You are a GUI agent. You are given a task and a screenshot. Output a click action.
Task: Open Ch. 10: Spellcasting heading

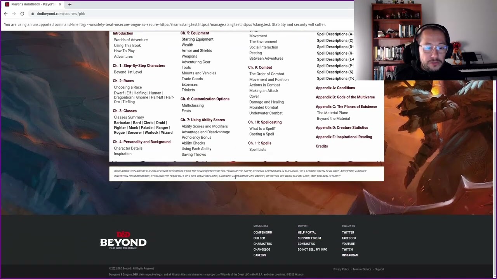click(265, 122)
